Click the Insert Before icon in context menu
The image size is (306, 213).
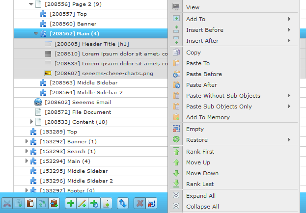click(x=176, y=29)
